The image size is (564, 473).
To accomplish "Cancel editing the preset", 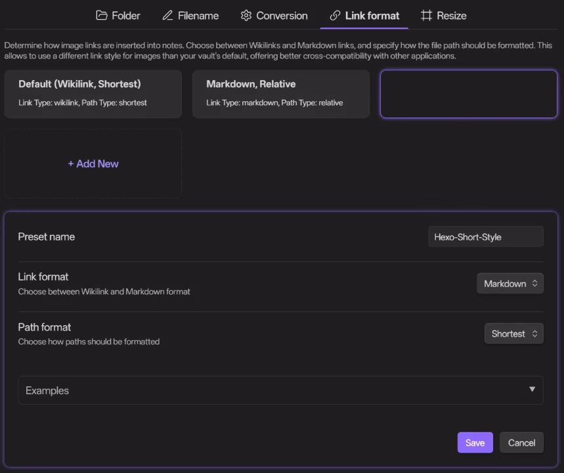I will pos(521,443).
